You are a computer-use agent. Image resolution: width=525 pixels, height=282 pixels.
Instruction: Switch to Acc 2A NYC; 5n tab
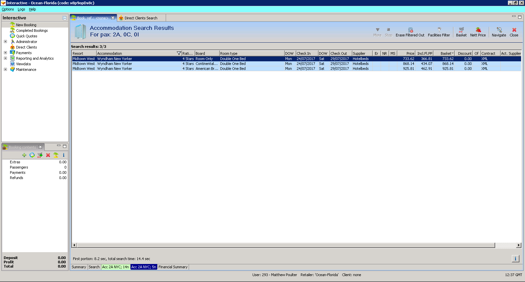144,267
